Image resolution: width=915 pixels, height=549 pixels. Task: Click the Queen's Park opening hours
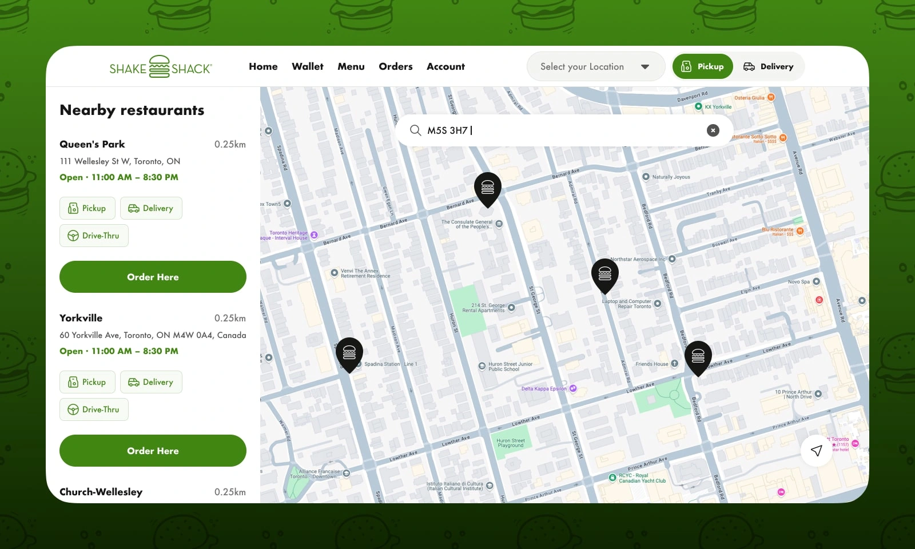pyautogui.click(x=119, y=177)
